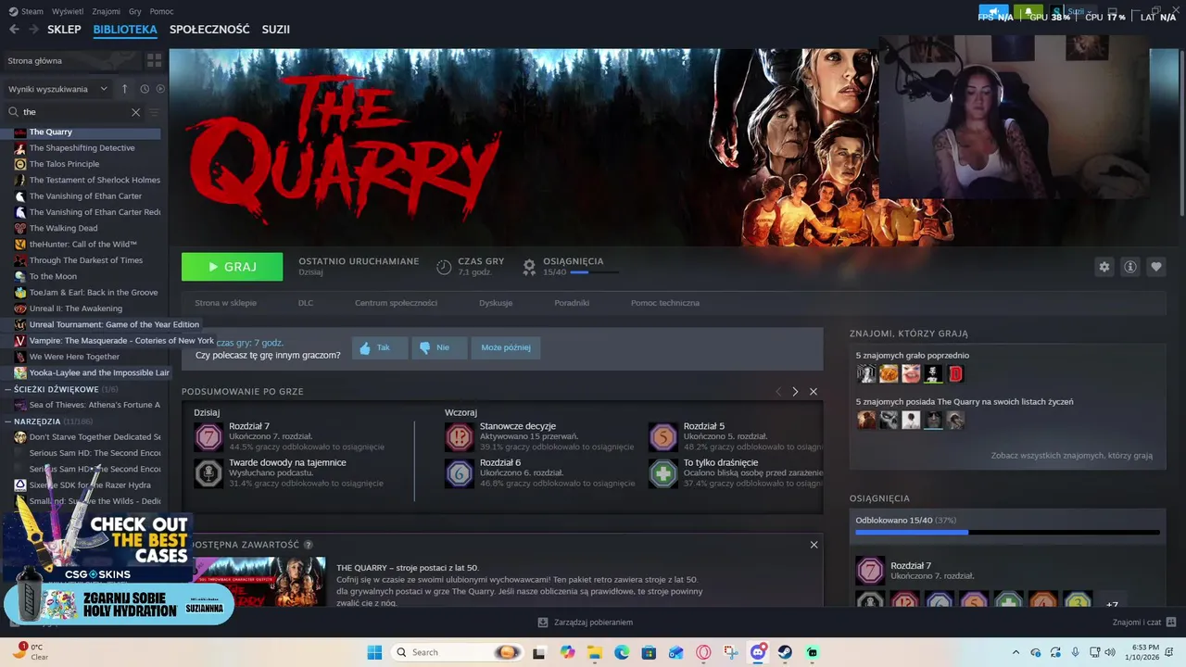Add The Quarry to favorites heart
The width and height of the screenshot is (1186, 667).
tap(1155, 267)
